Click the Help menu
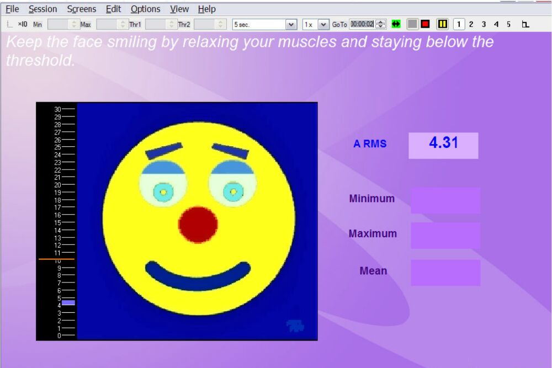The width and height of the screenshot is (552, 368). tap(206, 9)
